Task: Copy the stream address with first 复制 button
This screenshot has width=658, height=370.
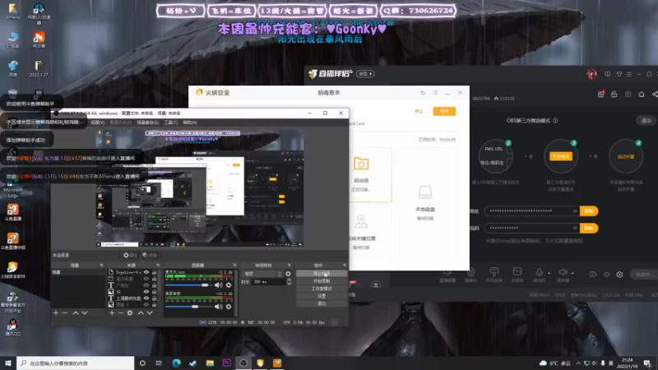Action: 589,211
